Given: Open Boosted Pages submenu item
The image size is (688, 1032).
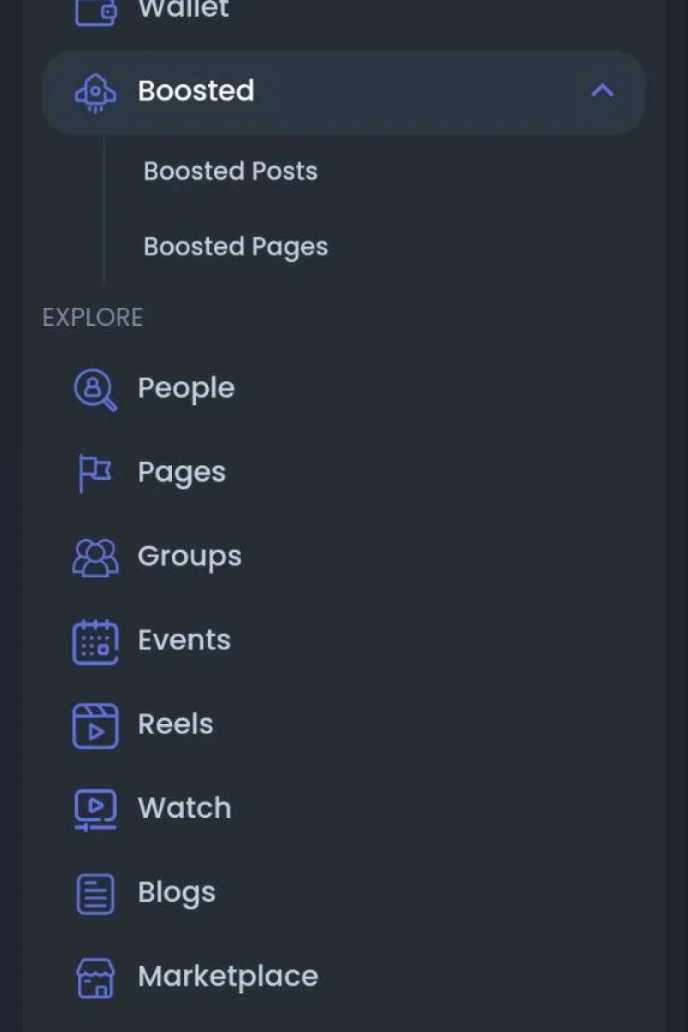Looking at the screenshot, I should [x=236, y=247].
